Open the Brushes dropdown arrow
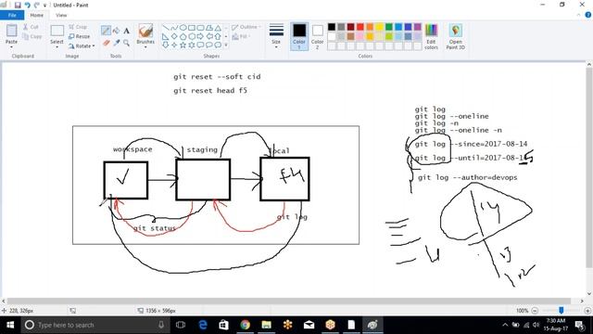 click(145, 47)
